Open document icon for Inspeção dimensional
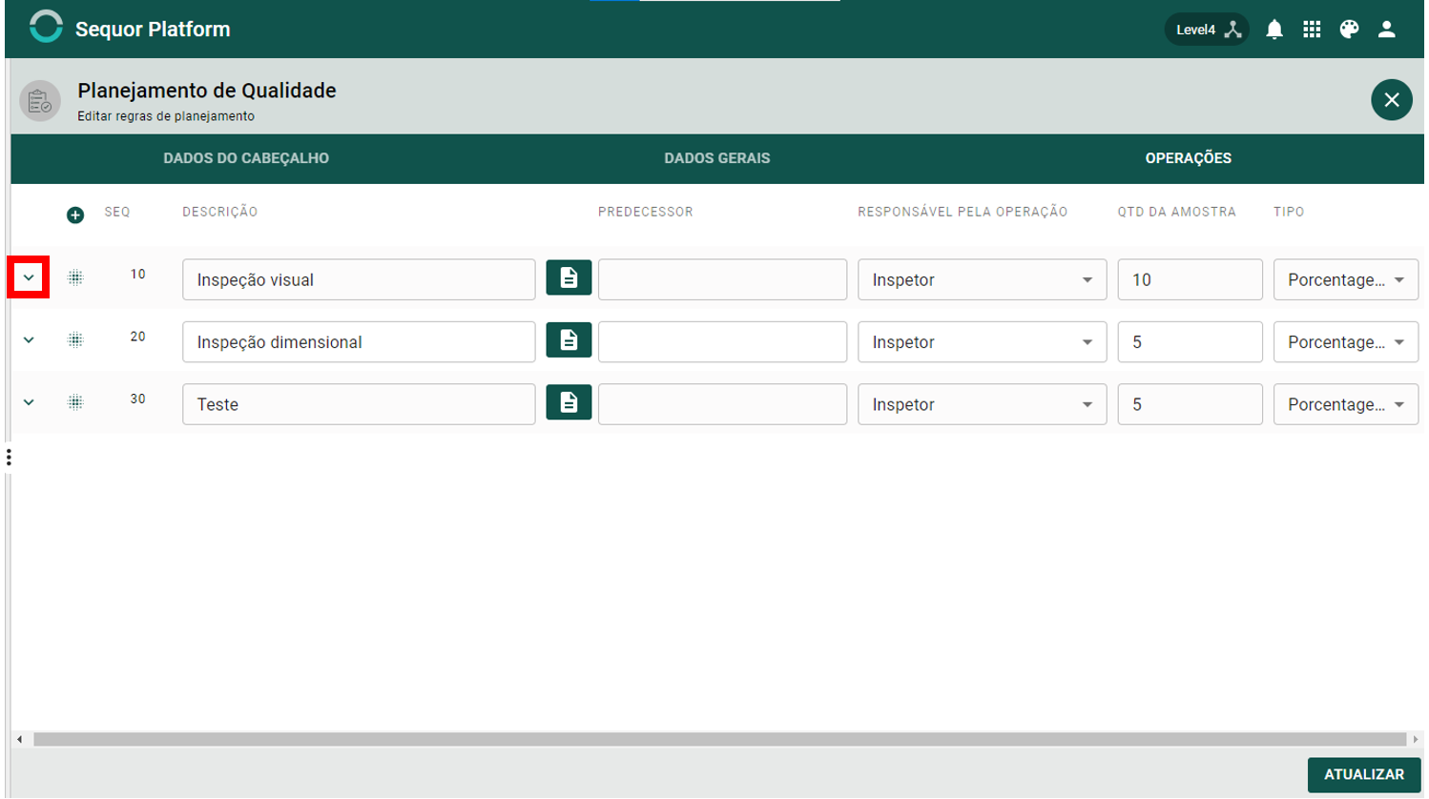 pyautogui.click(x=569, y=340)
